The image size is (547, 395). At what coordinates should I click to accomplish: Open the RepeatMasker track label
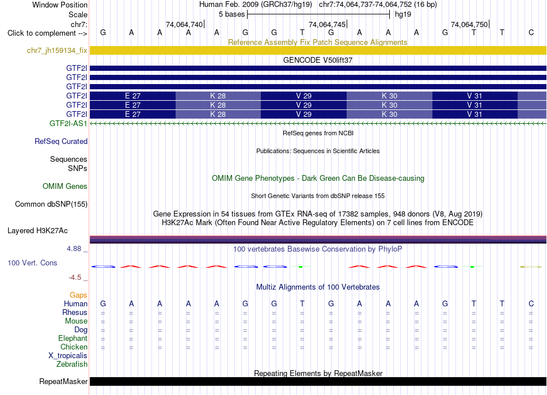(63, 381)
